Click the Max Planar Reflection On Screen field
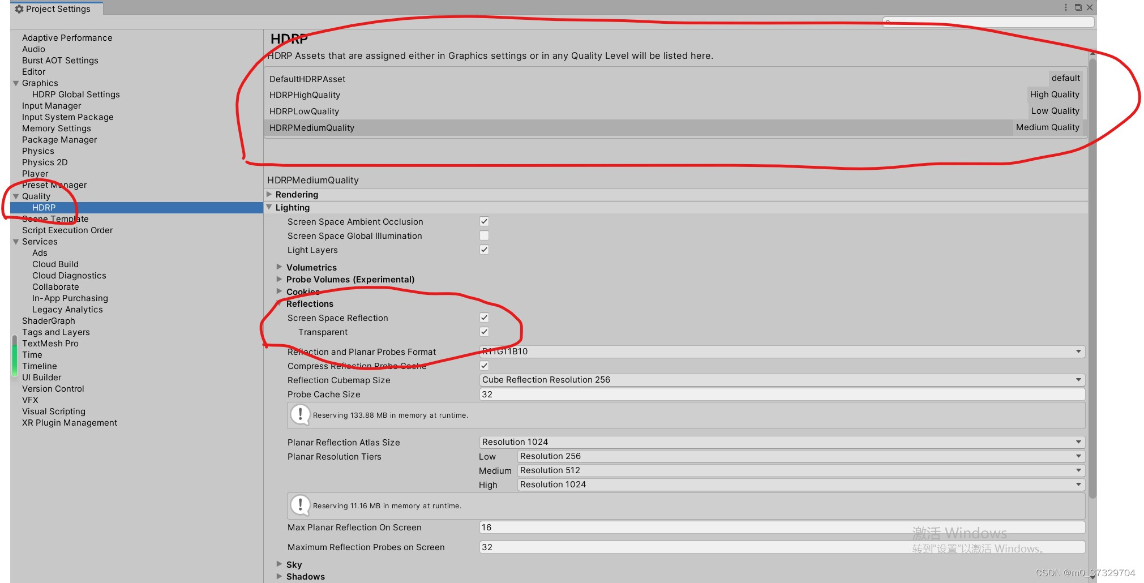Screen dimensions: 1144x583 782,527
